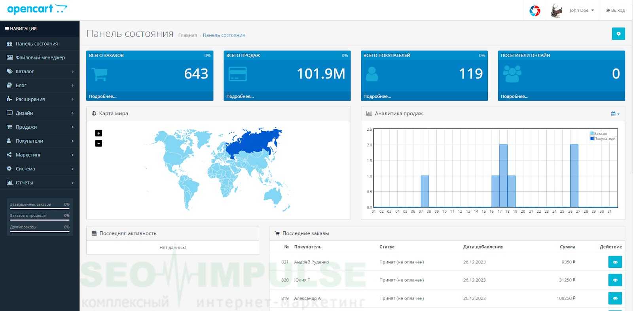This screenshot has height=311, width=633.
Task: View order 820 details via eye icon
Action: 615,280
